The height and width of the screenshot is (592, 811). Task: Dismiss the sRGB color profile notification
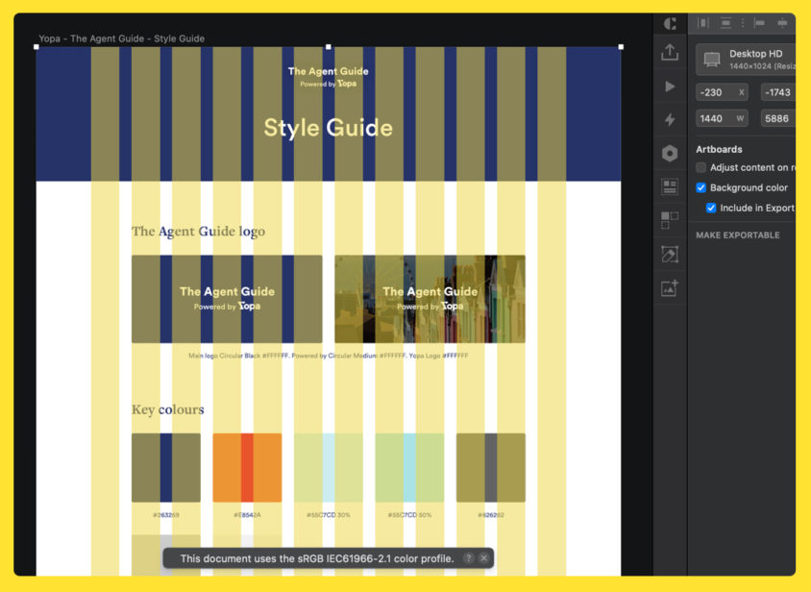(x=483, y=557)
